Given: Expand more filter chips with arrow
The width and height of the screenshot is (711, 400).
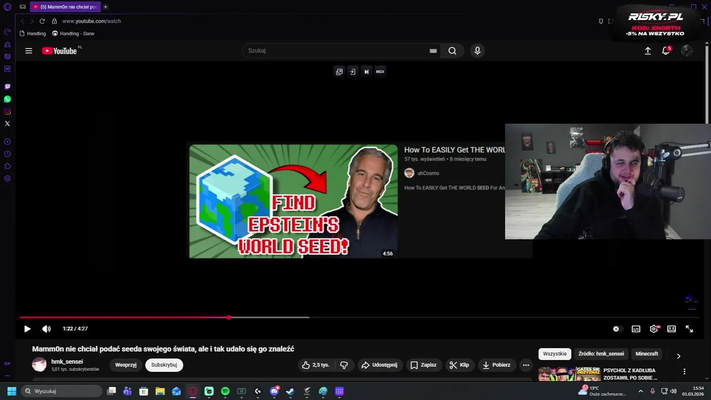Looking at the screenshot, I should click(678, 356).
